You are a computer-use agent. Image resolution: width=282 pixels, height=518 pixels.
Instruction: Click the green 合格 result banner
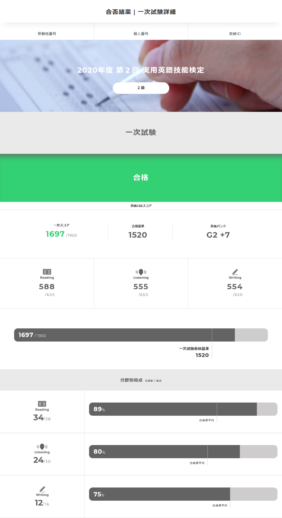pos(141,178)
